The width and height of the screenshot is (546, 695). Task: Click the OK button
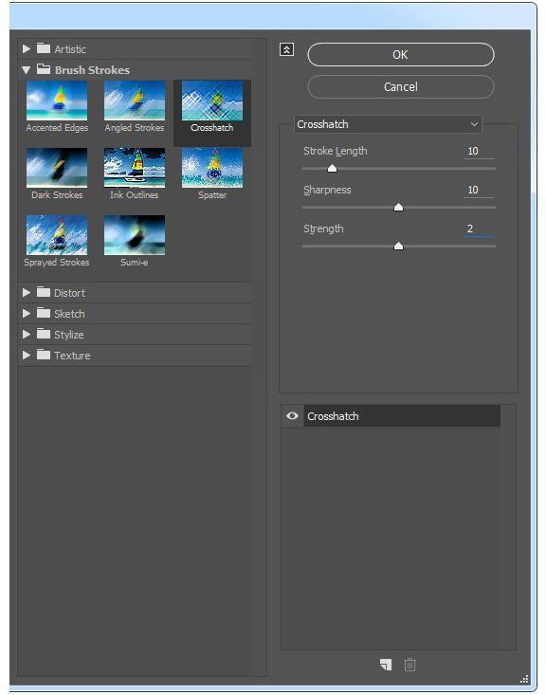pos(401,54)
